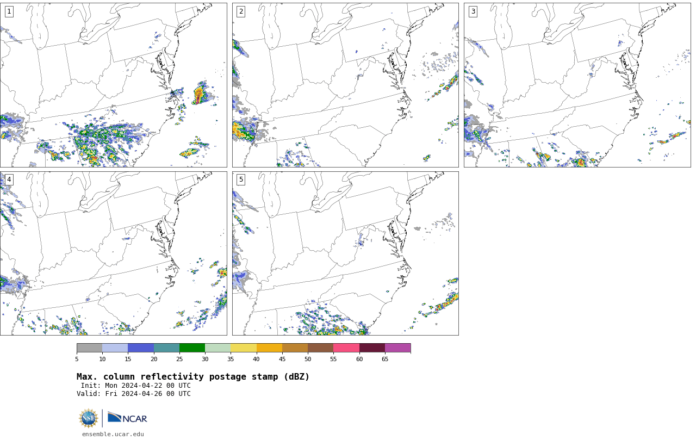This screenshot has height=440, width=696.
Task: Click the Init: Mon 2024-04-22 00 UTC text
Action: point(136,386)
